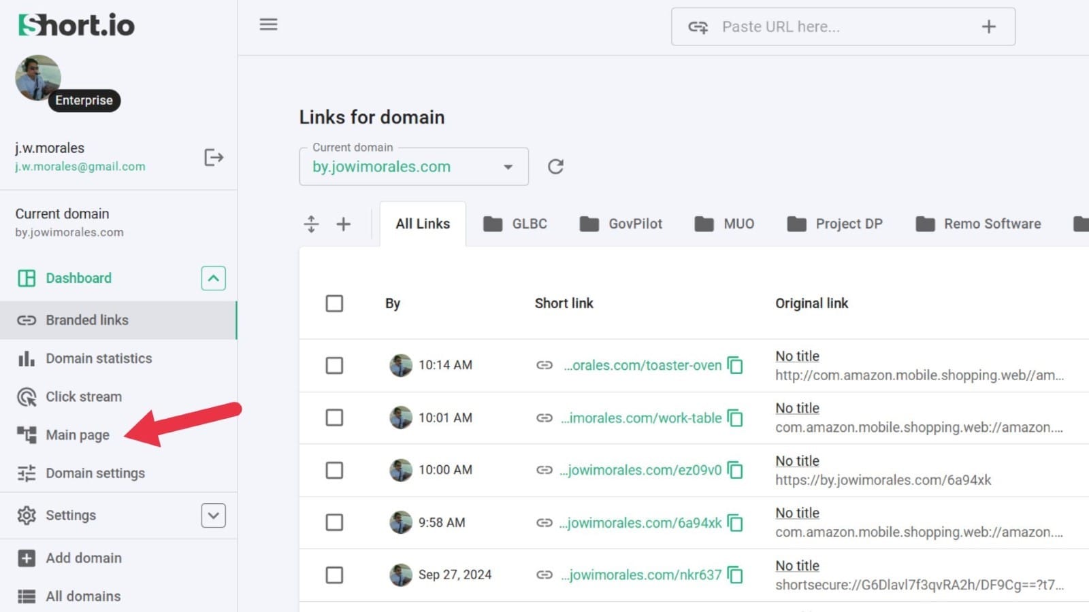
Task: Click the link icon beside toaster-oven
Action: click(544, 365)
